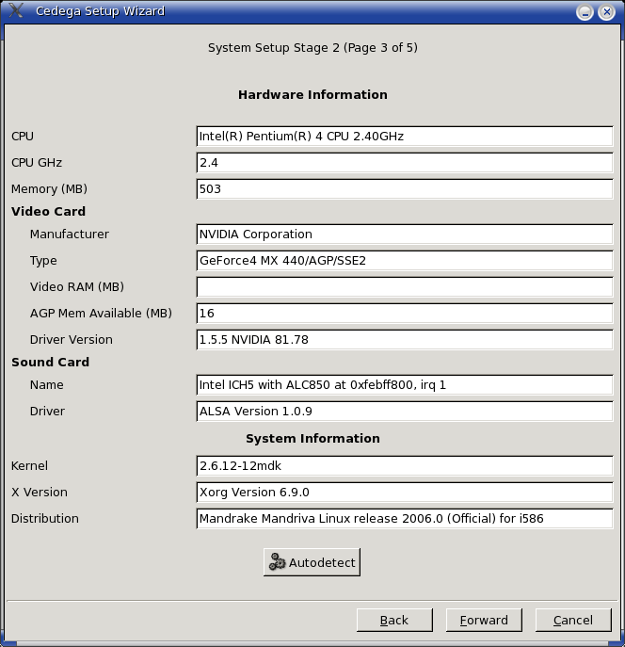Focus the sound card Name field
Image resolution: width=625 pixels, height=647 pixels.
tap(405, 385)
